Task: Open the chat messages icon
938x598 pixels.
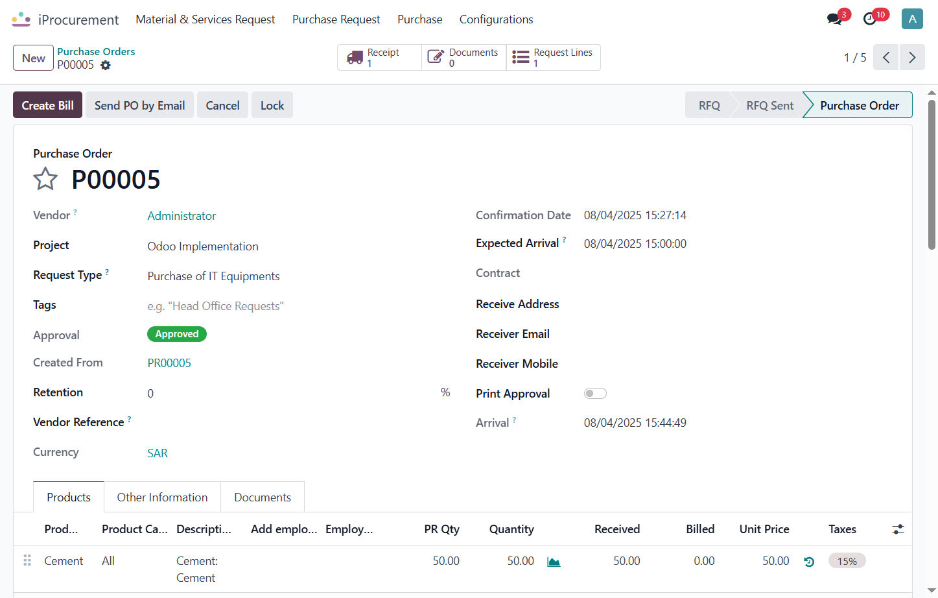Action: pyautogui.click(x=835, y=19)
